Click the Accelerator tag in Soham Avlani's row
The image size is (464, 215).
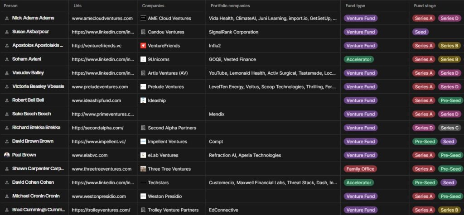(359, 59)
